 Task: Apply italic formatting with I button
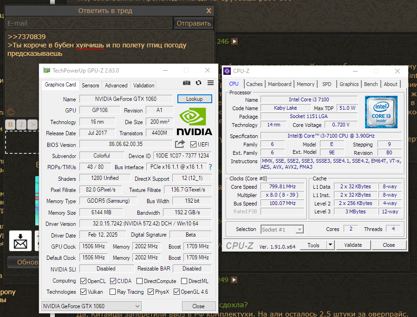[21, 124]
